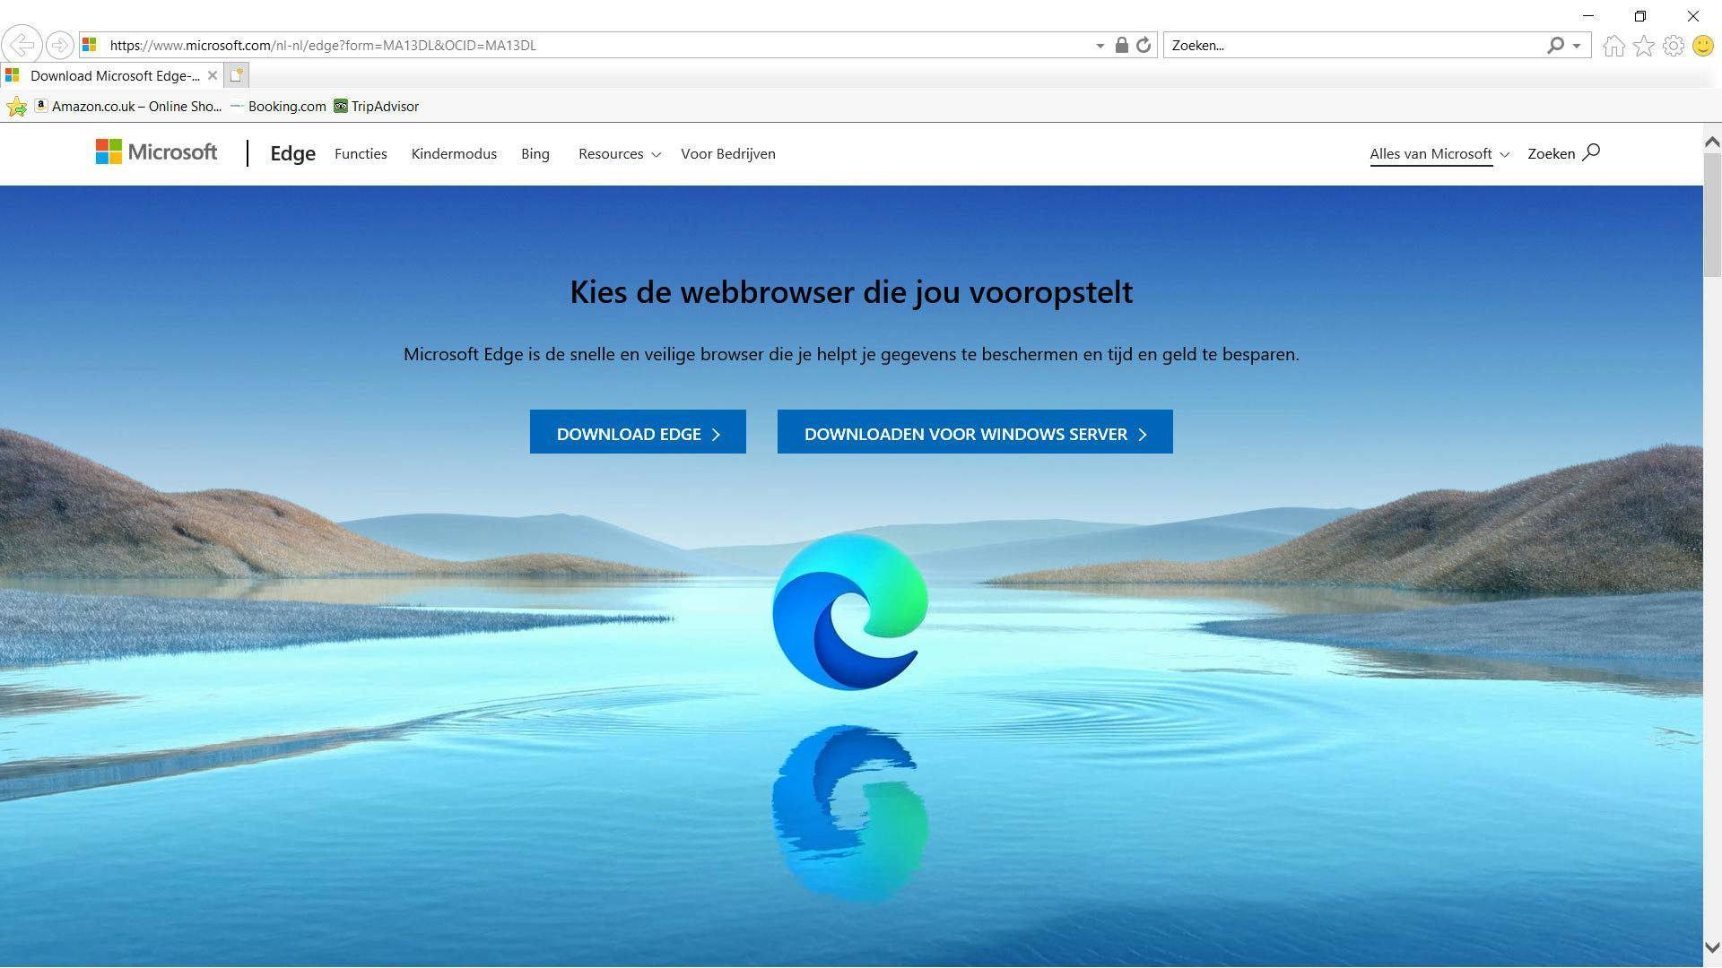Click the smiley feedback icon
Viewport: 1722px width, 968px height.
[1702, 46]
